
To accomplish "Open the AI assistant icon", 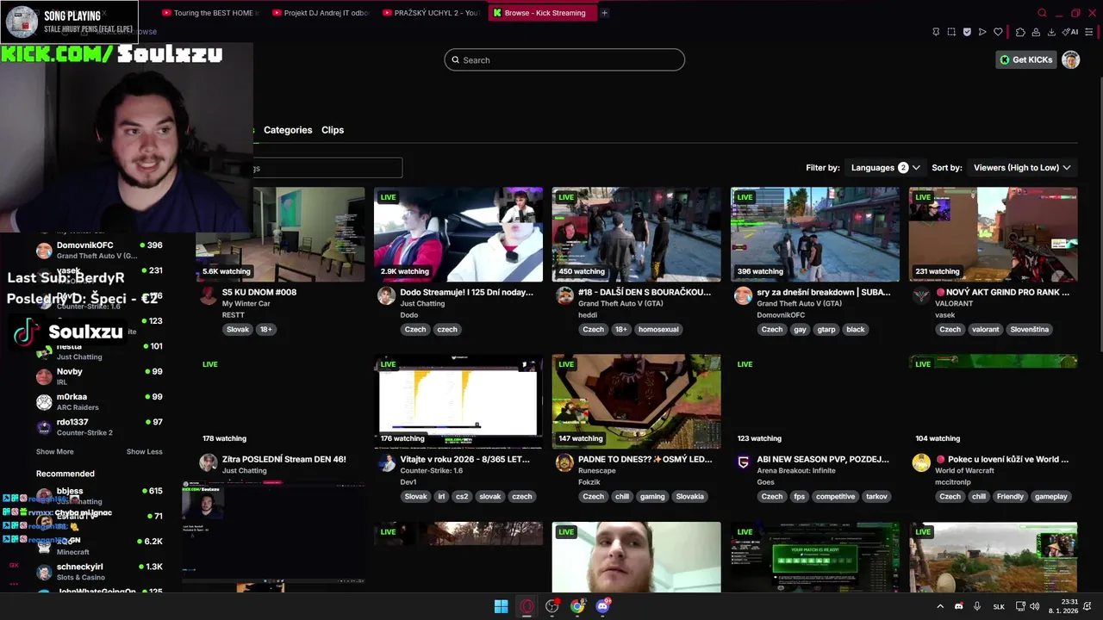I will coord(1070,32).
